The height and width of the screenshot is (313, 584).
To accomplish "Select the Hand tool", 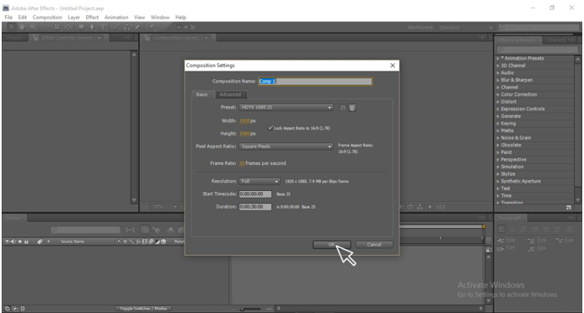I will click(x=22, y=27).
